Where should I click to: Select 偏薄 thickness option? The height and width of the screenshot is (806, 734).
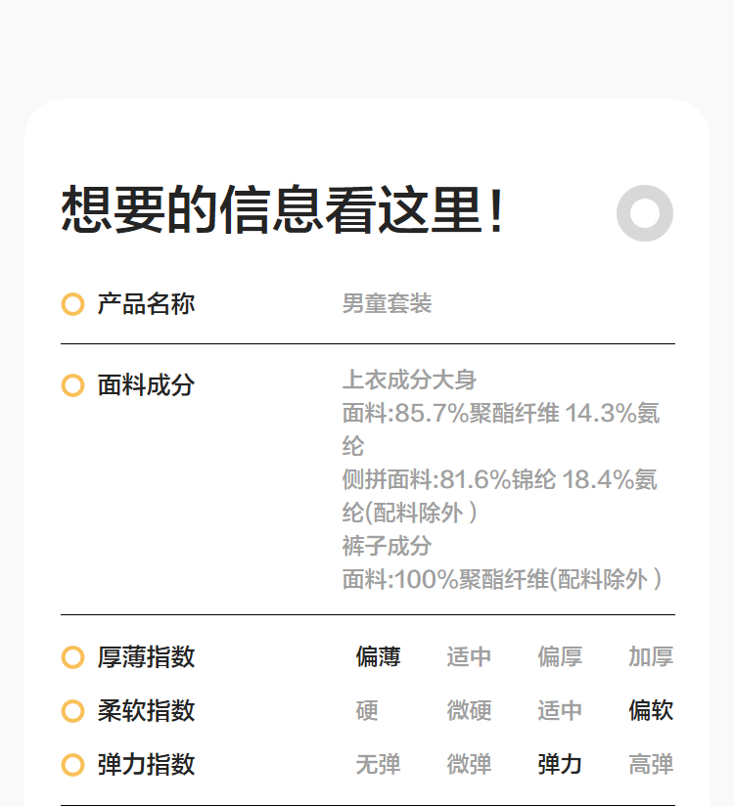pos(378,657)
